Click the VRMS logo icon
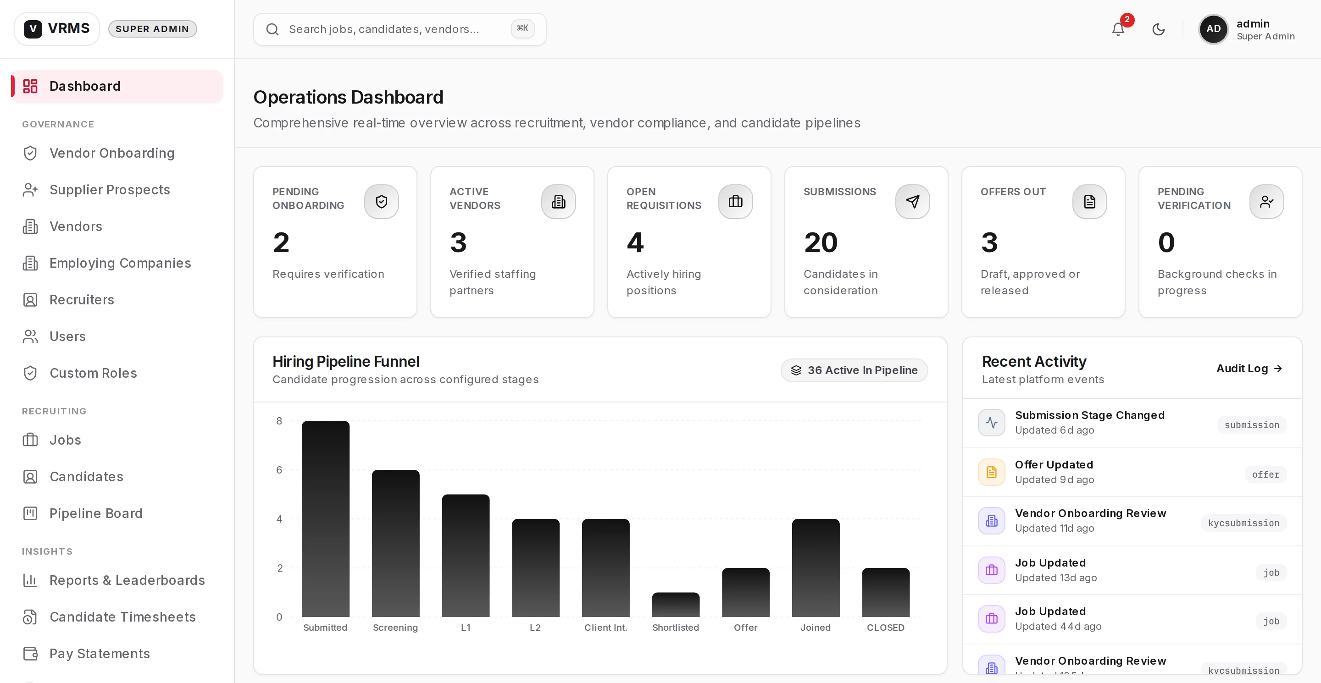This screenshot has height=683, width=1321. point(33,29)
